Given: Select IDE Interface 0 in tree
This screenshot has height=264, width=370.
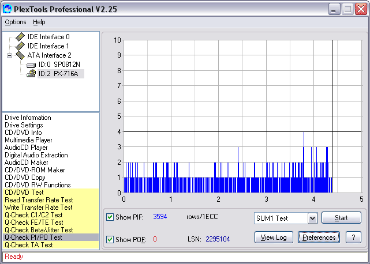Looking at the screenshot, I should click(x=48, y=37).
